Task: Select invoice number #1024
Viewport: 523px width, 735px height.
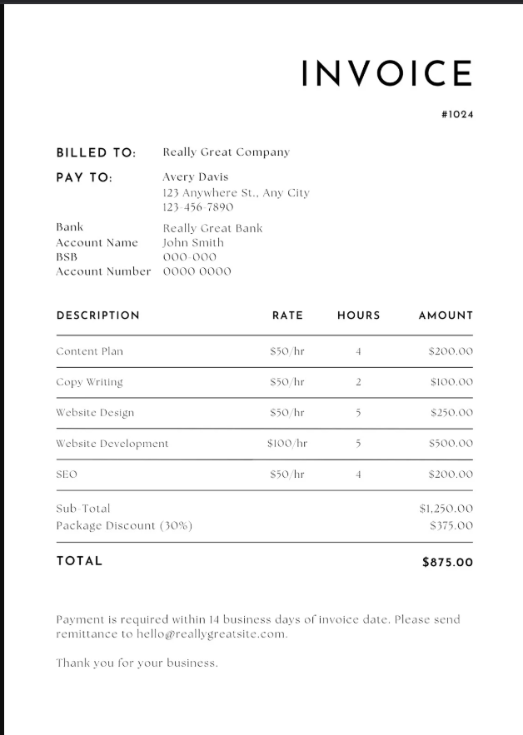Action: click(x=457, y=115)
